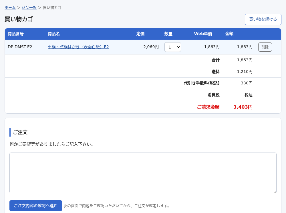Open the 数量 quantity dropdown

[x=173, y=47]
